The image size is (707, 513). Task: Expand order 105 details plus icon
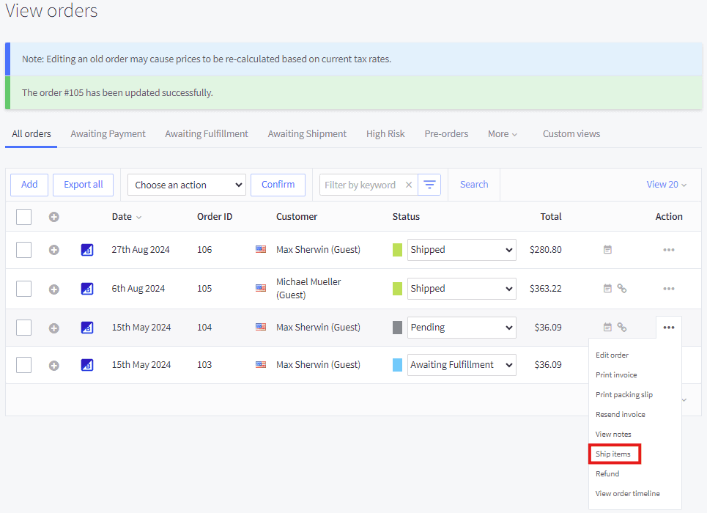54,289
